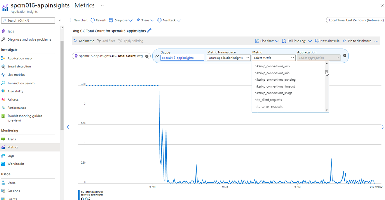The height and width of the screenshot is (200, 385).
Task: Open Application map
Action: click(17, 58)
